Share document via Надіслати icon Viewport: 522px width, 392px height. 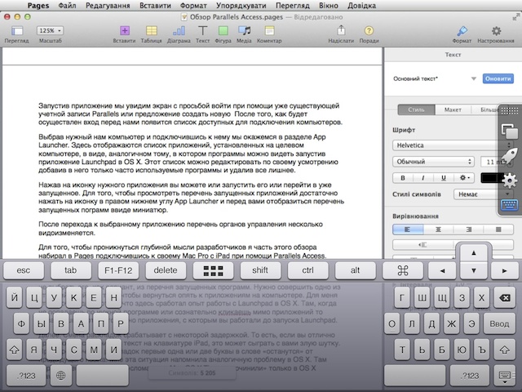click(341, 30)
